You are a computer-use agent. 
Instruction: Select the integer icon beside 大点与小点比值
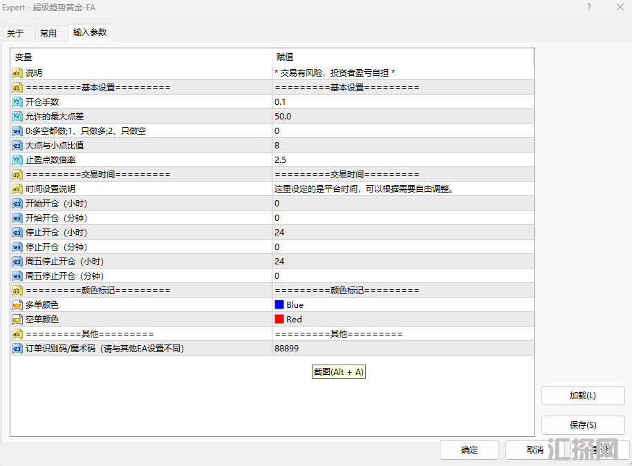17,145
